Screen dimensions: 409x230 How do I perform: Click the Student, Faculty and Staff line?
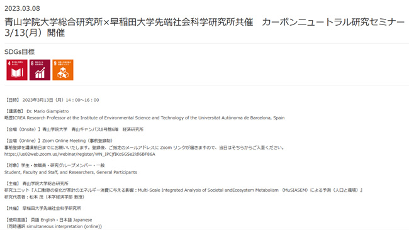click(70, 172)
